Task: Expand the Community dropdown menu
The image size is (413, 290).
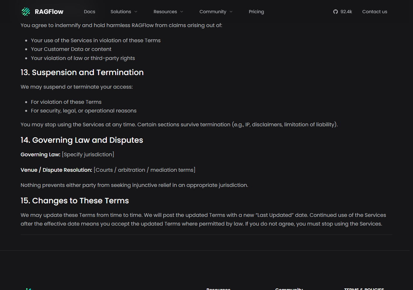Action: (x=216, y=12)
